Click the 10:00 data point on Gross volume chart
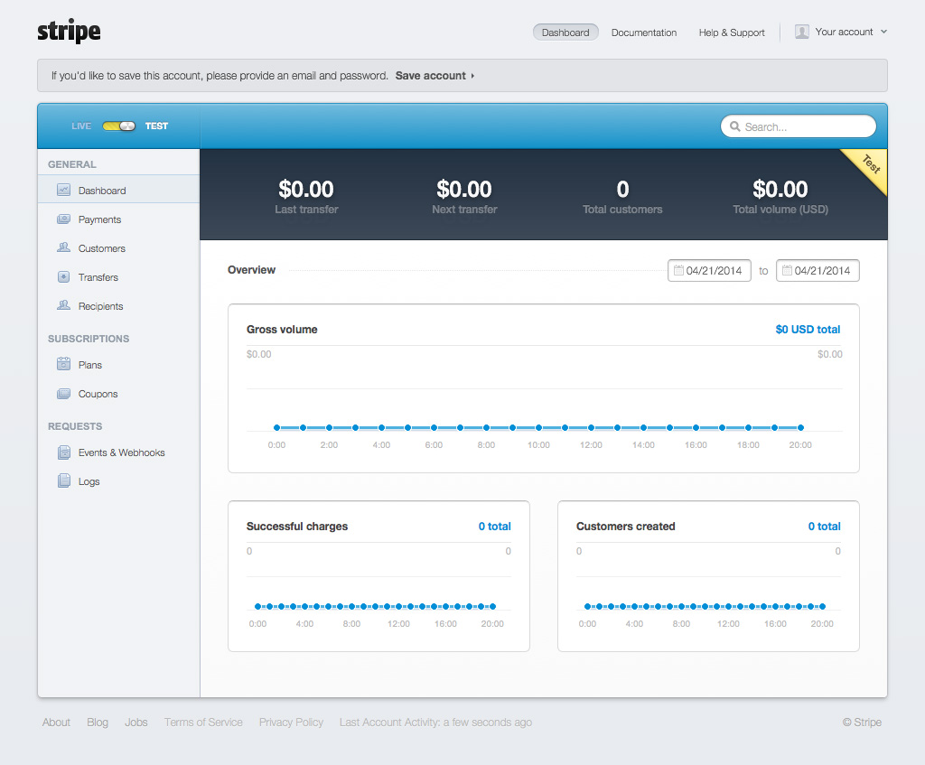The height and width of the screenshot is (765, 925). [538, 427]
